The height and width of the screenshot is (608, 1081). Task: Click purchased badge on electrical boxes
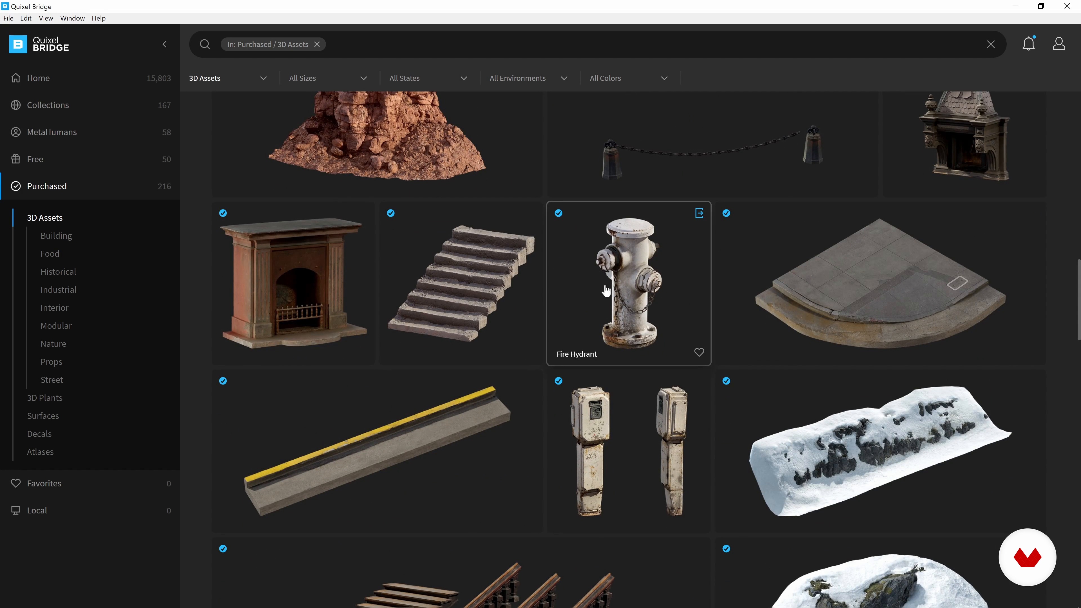pyautogui.click(x=559, y=381)
